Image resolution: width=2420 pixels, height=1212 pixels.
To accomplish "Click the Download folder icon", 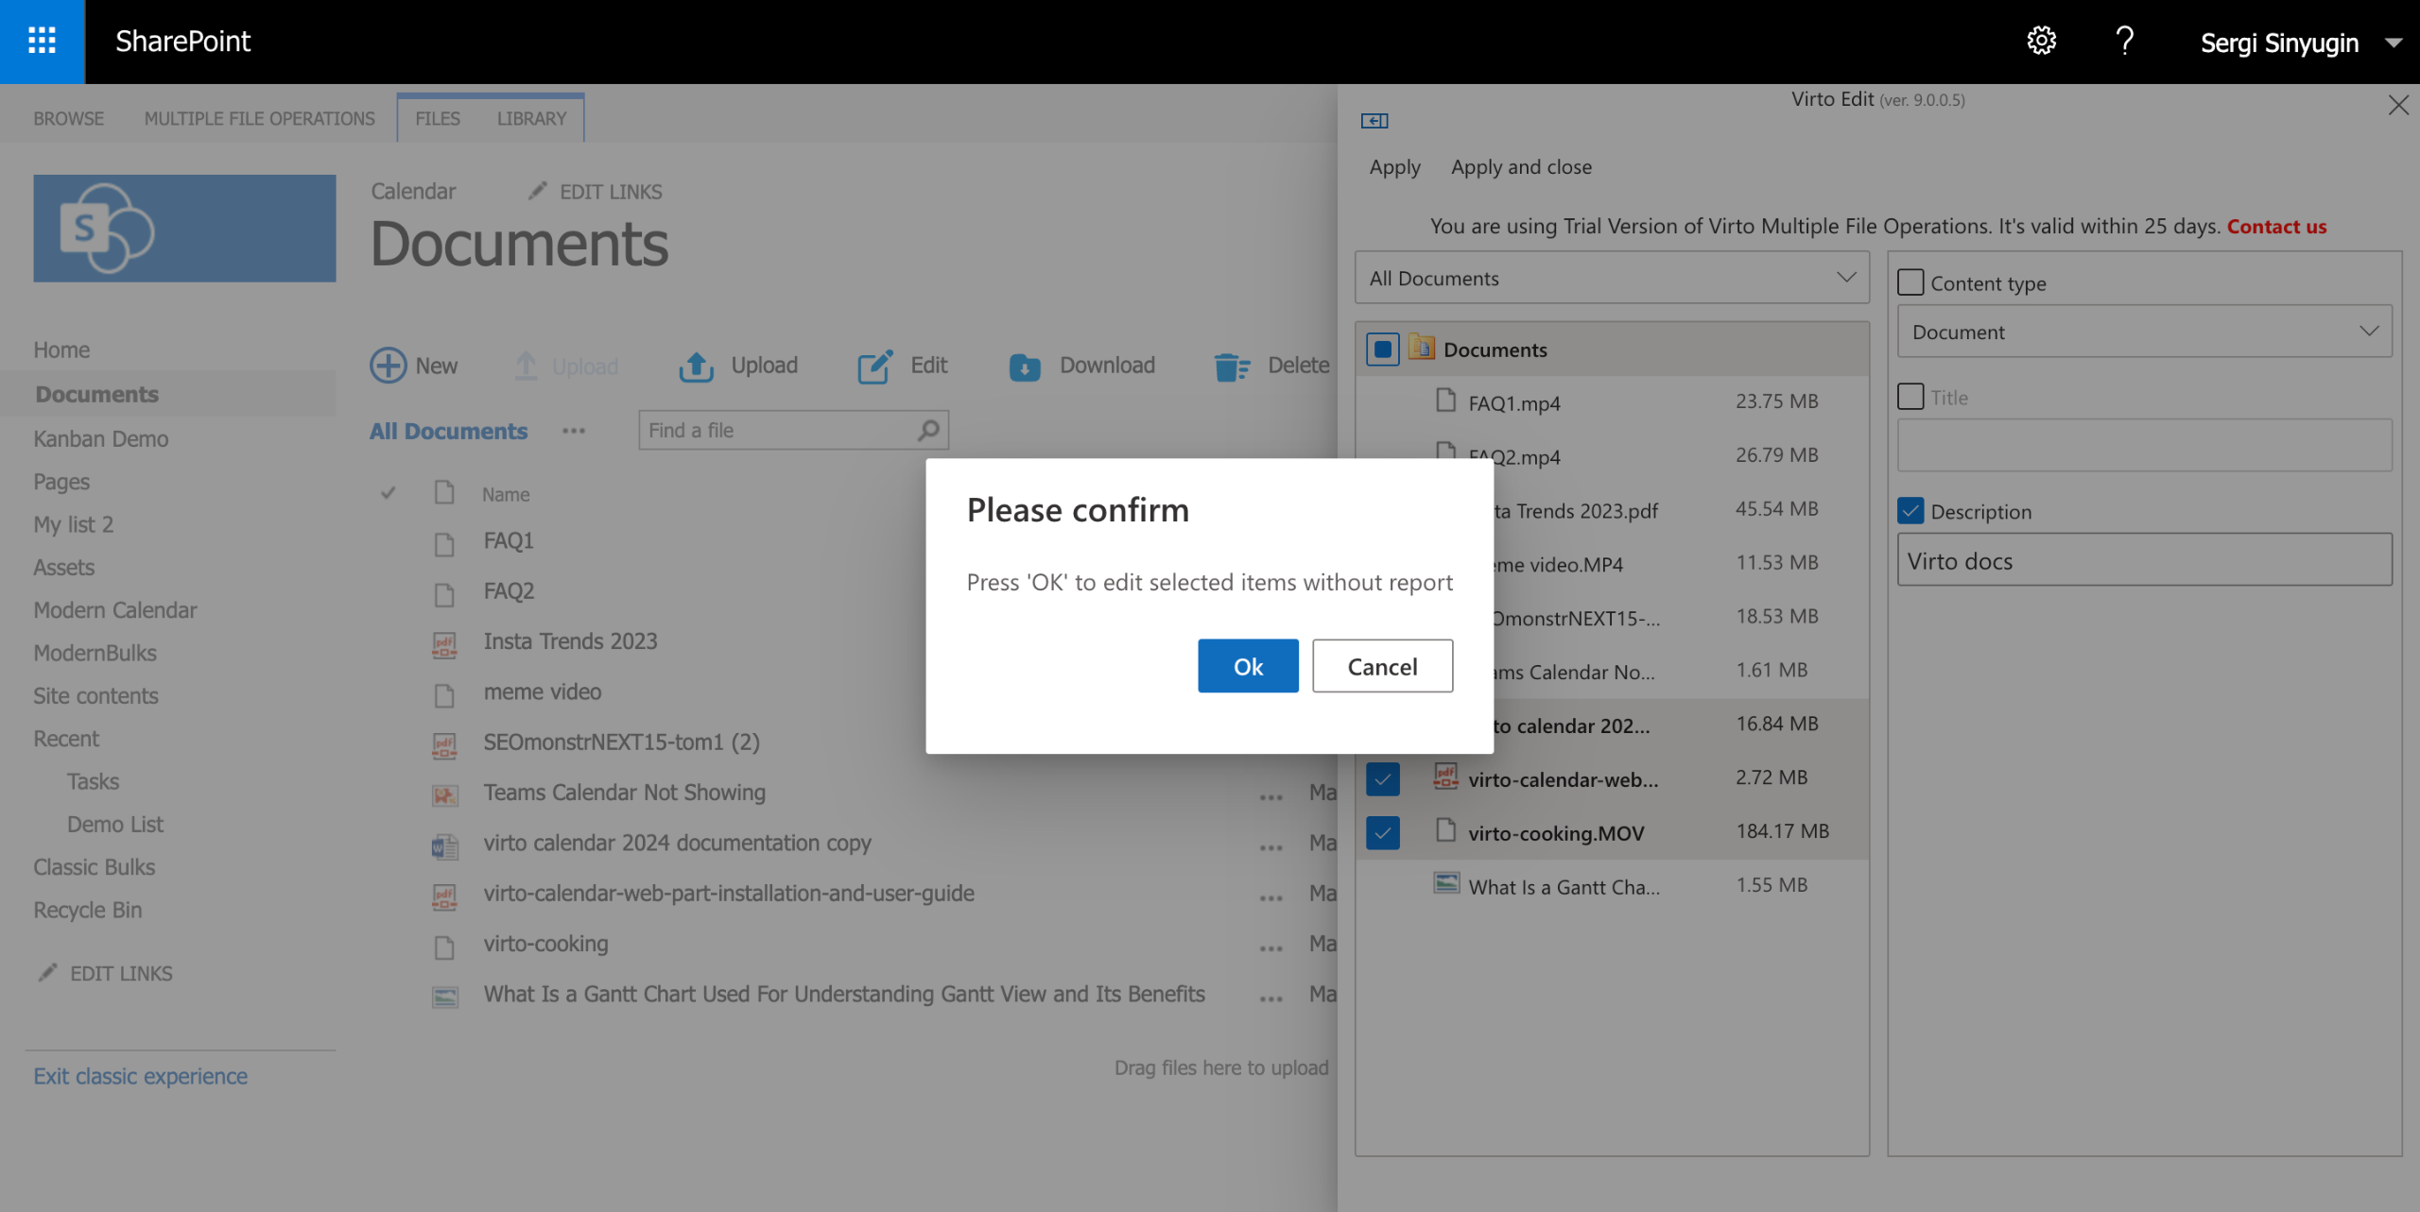I will pos(1025,367).
